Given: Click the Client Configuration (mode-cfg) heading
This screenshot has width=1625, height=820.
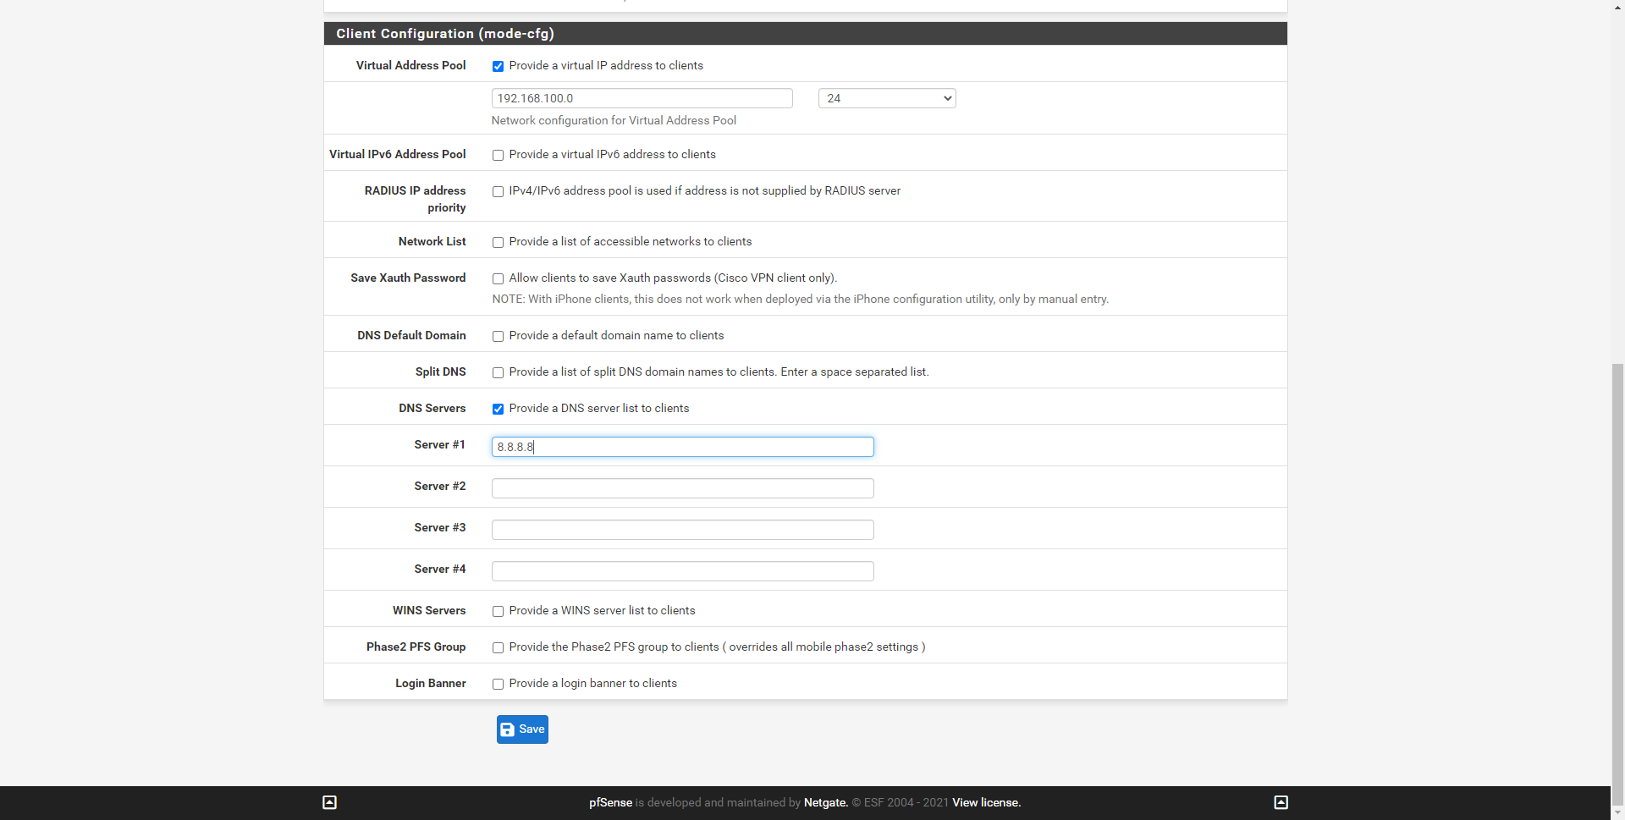Looking at the screenshot, I should pyautogui.click(x=445, y=34).
